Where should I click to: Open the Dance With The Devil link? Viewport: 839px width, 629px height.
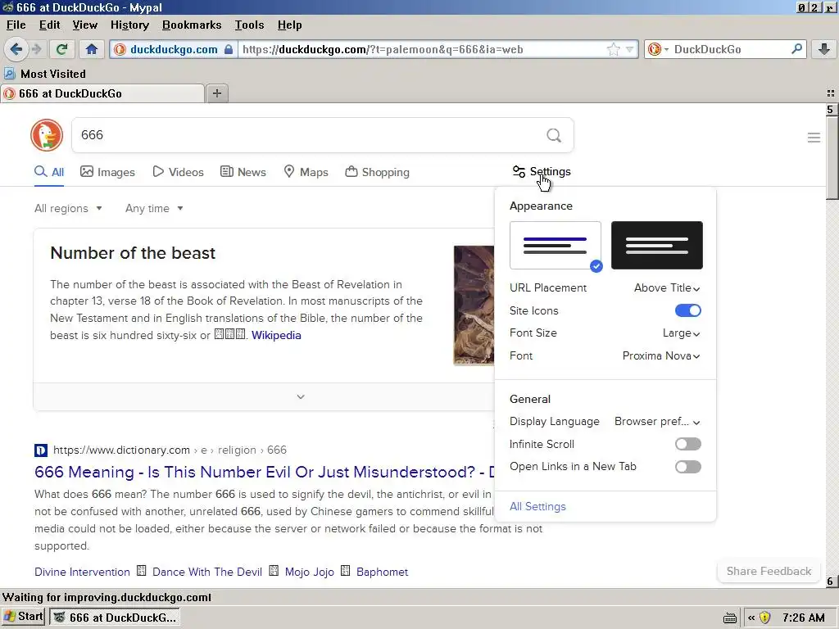[207, 572]
